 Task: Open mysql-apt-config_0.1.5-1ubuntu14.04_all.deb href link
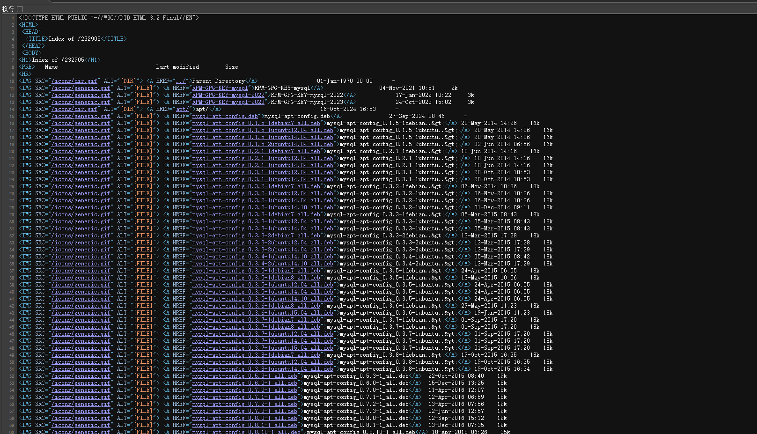click(x=263, y=137)
